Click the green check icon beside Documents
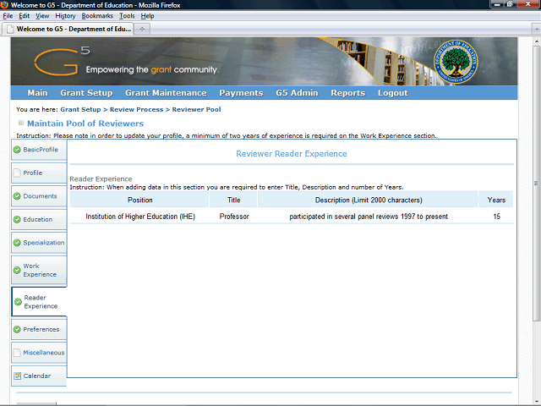Viewport: 541px width, 406px height. click(17, 196)
